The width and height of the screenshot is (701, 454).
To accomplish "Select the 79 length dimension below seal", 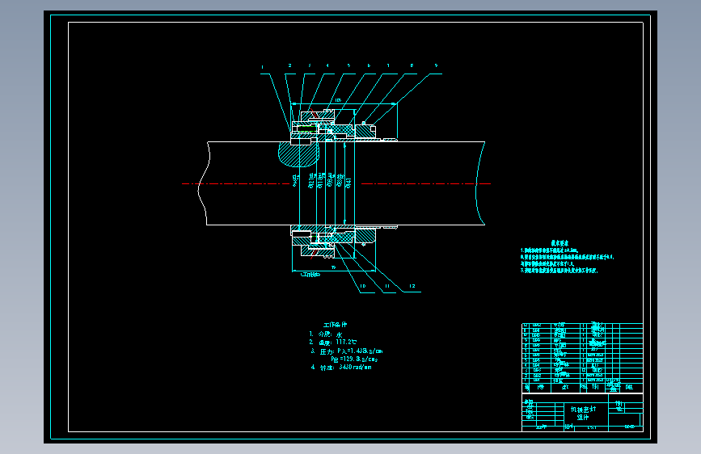I will (333, 267).
